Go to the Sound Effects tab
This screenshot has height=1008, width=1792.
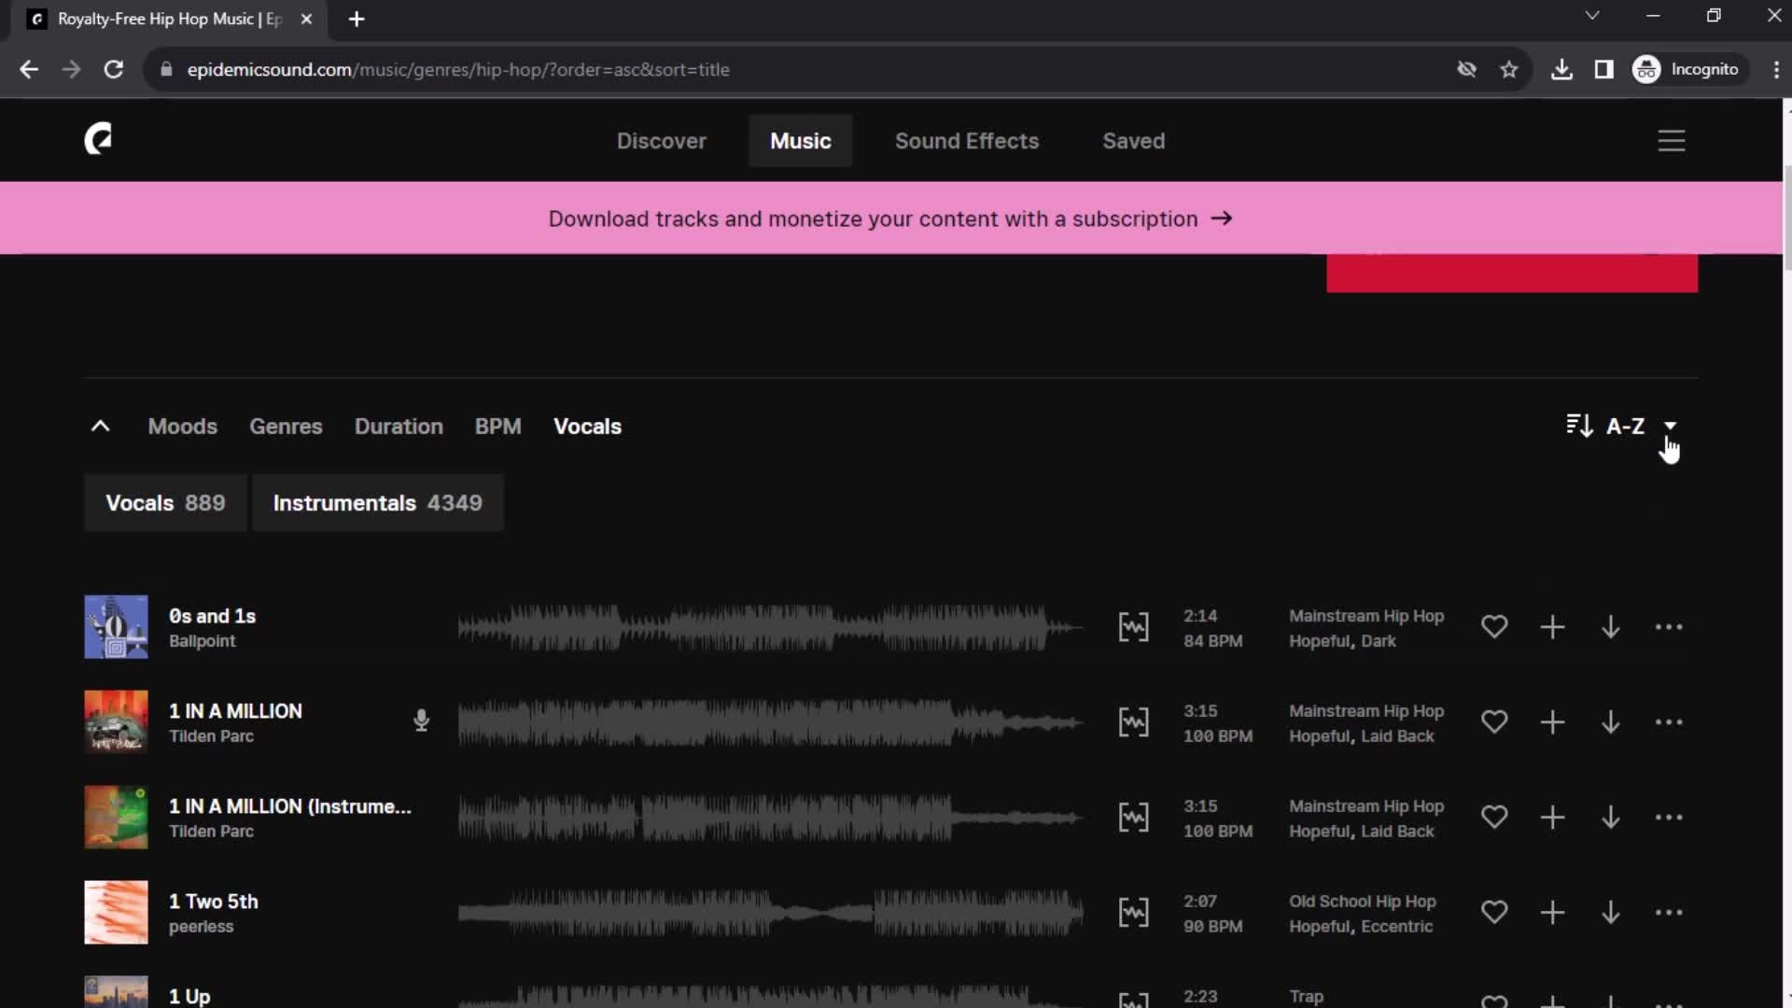tap(966, 141)
